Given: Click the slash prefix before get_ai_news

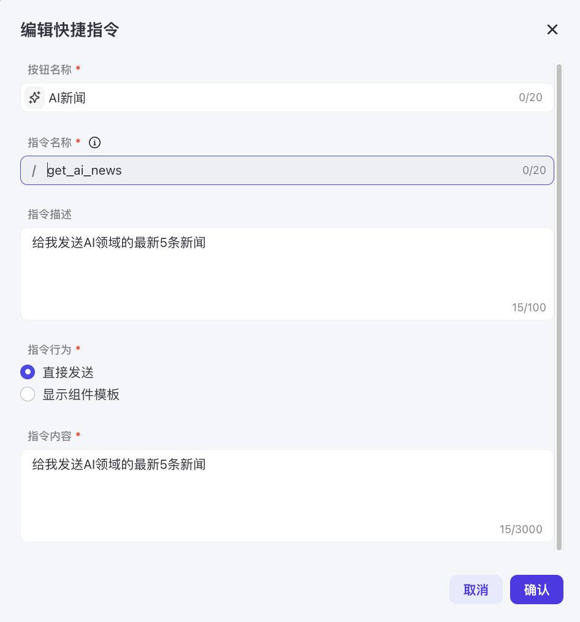Looking at the screenshot, I should tap(34, 170).
